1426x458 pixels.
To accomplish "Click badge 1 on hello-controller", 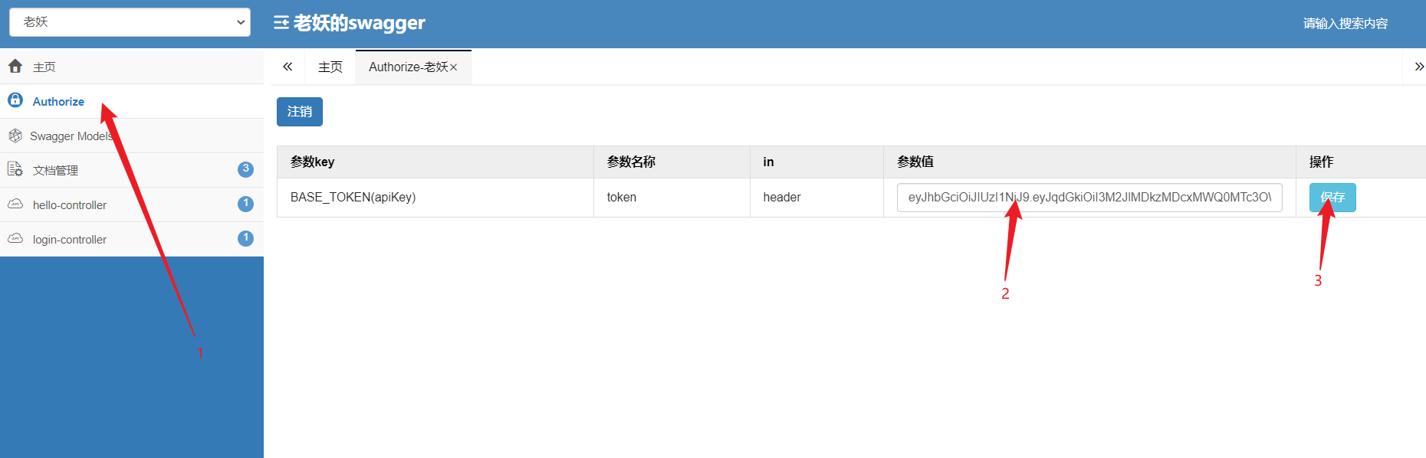I will pyautogui.click(x=245, y=204).
